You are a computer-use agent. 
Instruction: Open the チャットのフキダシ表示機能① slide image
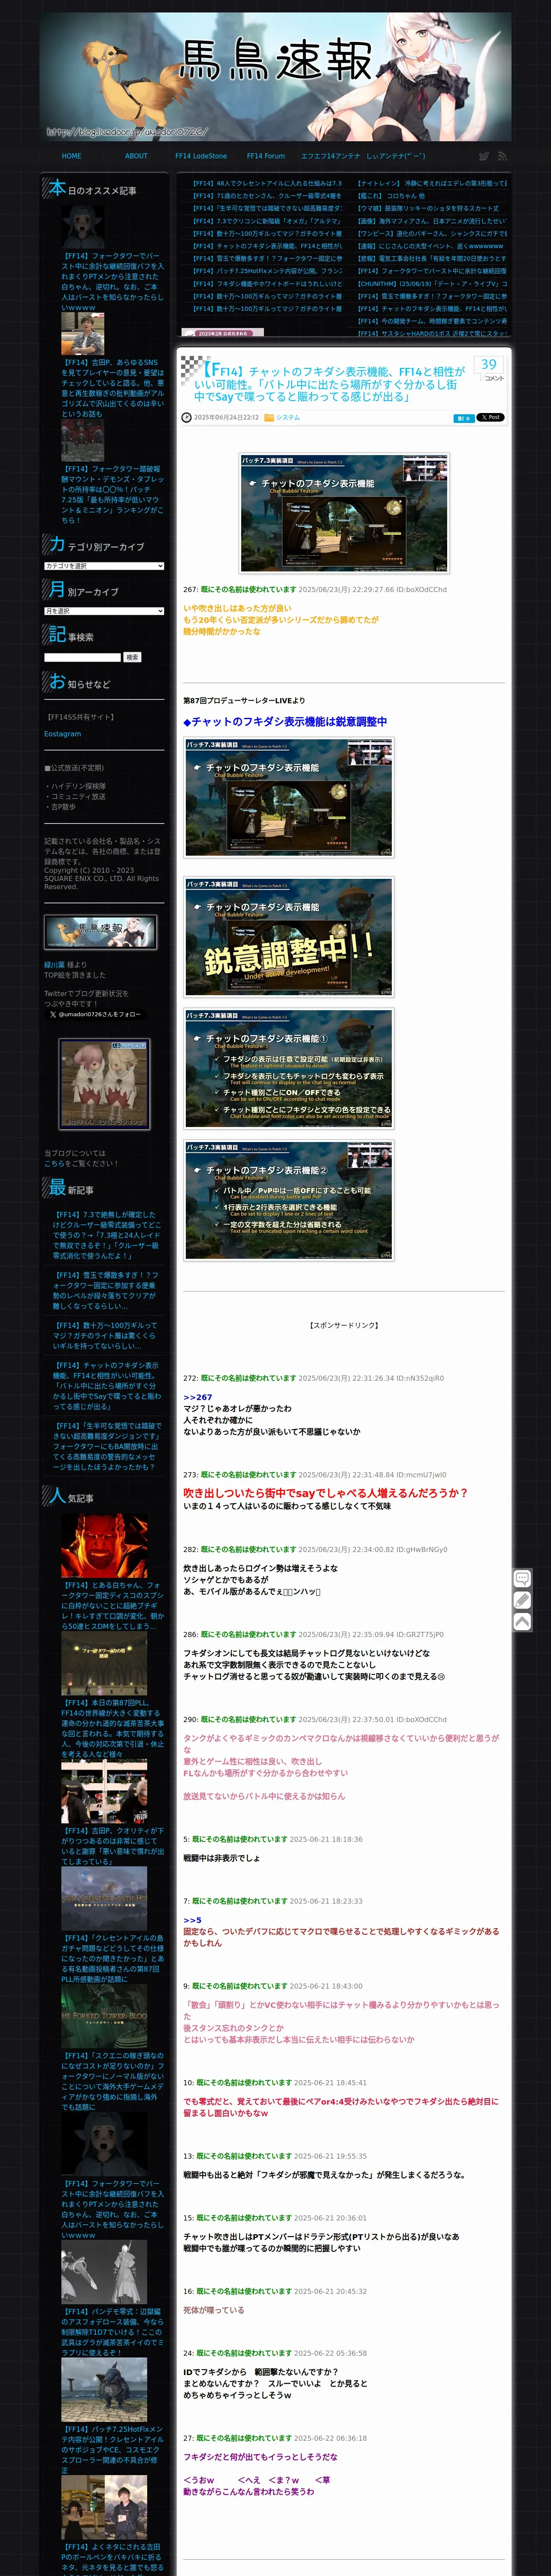289,1069
